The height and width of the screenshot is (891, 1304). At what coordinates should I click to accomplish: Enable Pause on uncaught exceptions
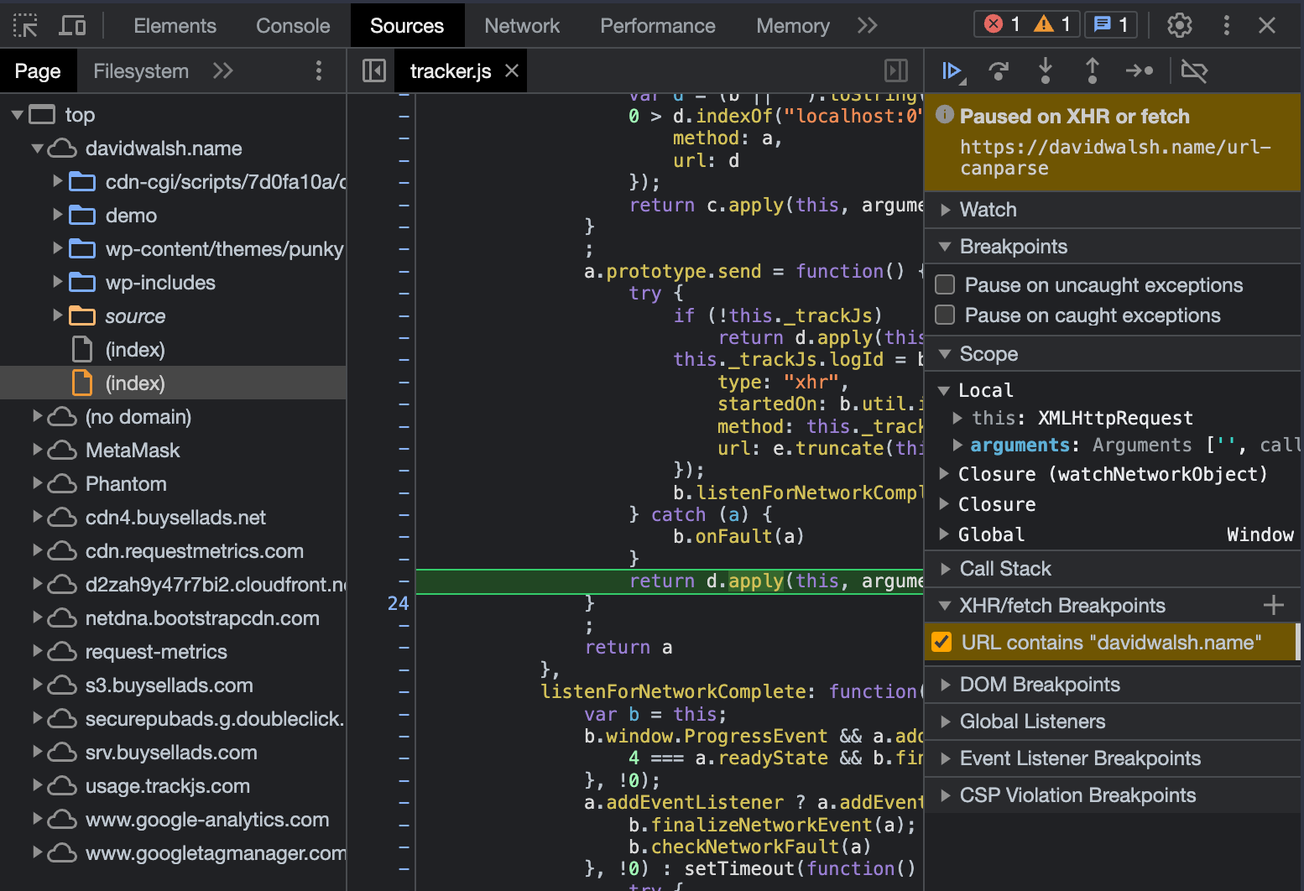pyautogui.click(x=944, y=284)
